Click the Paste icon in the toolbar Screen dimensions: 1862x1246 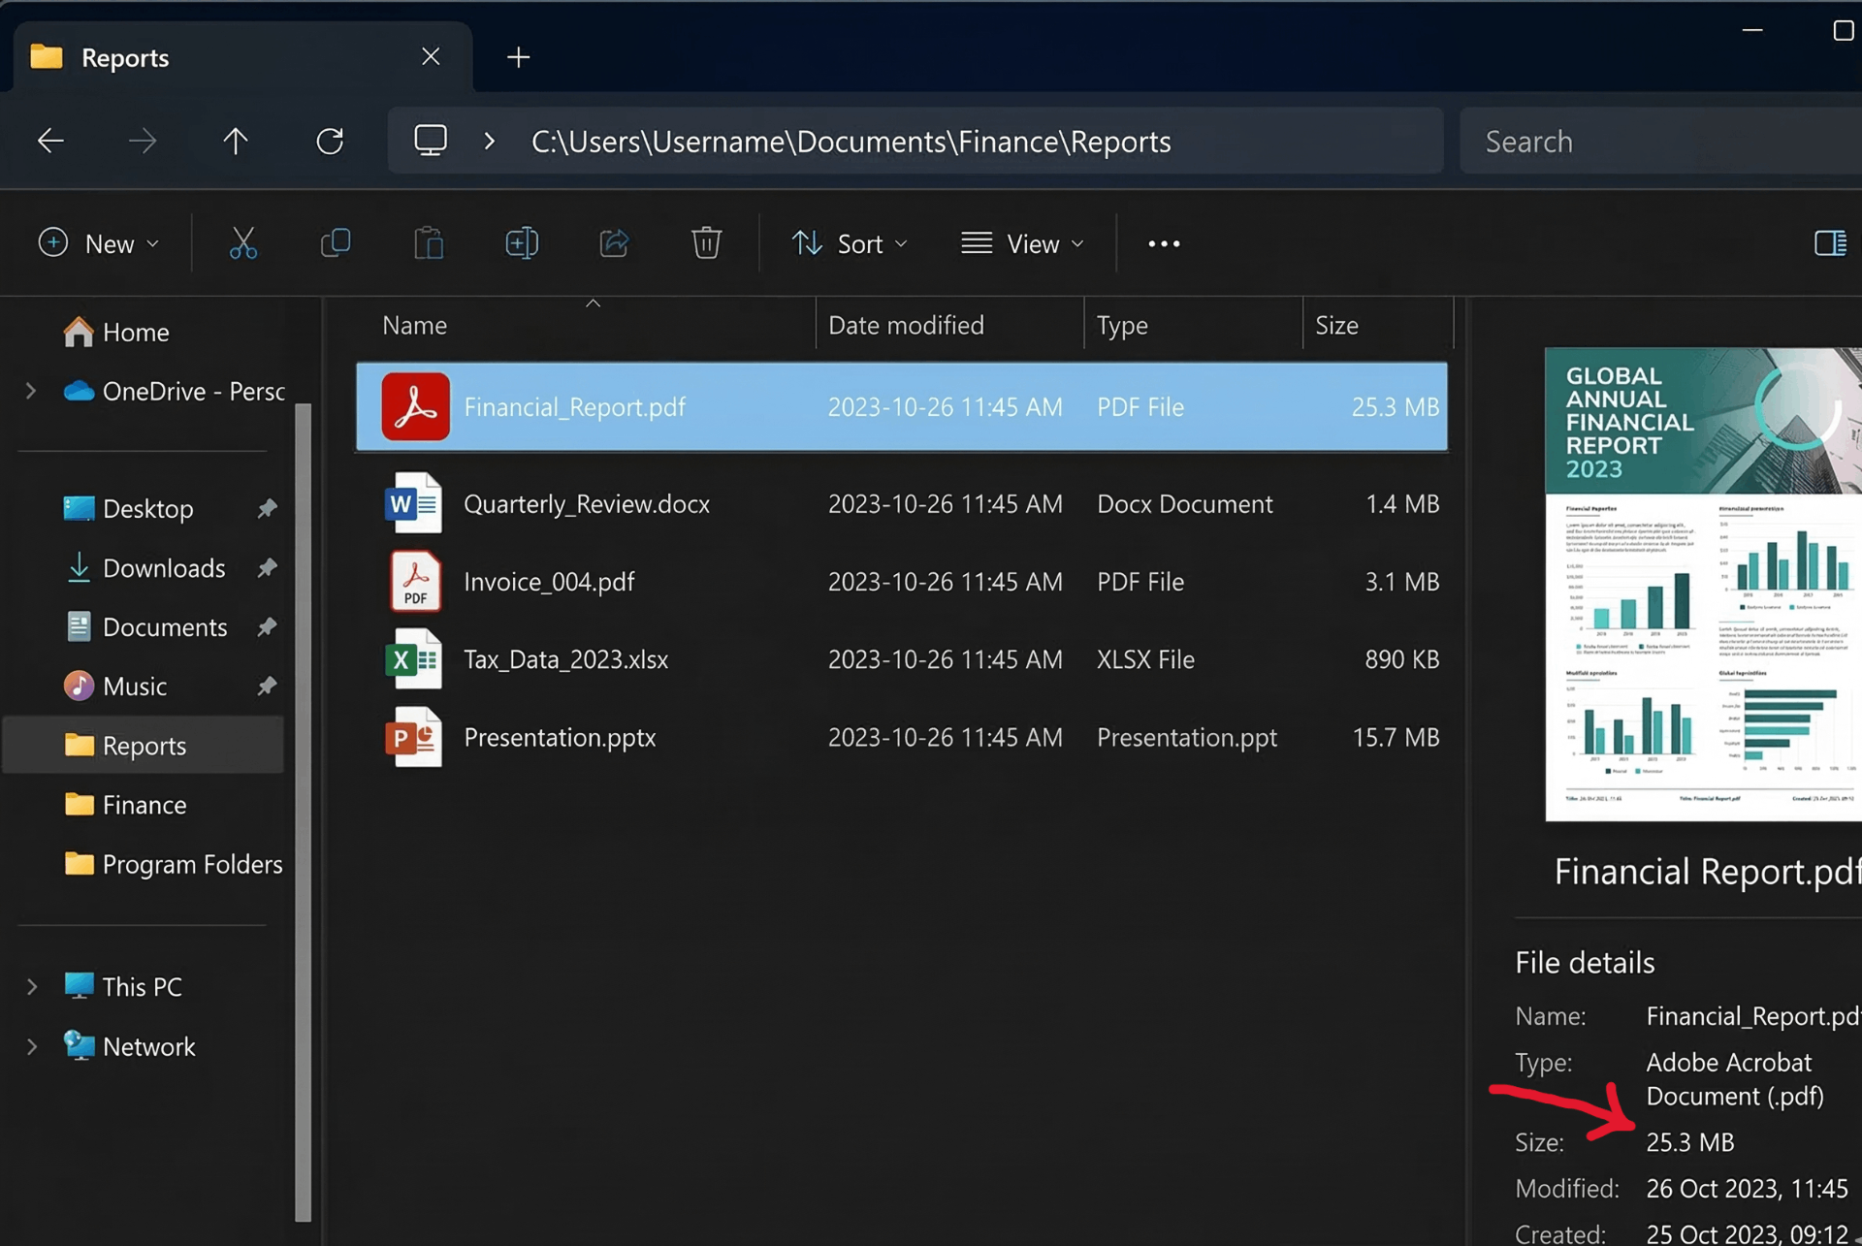tap(428, 243)
